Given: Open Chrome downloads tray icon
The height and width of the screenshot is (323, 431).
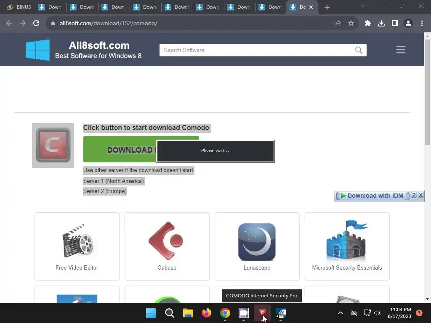Looking at the screenshot, I should (381, 24).
